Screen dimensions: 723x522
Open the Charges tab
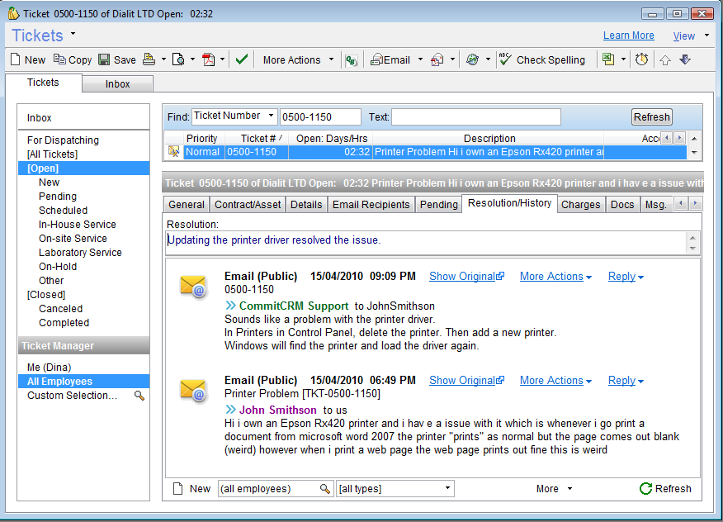tap(580, 204)
